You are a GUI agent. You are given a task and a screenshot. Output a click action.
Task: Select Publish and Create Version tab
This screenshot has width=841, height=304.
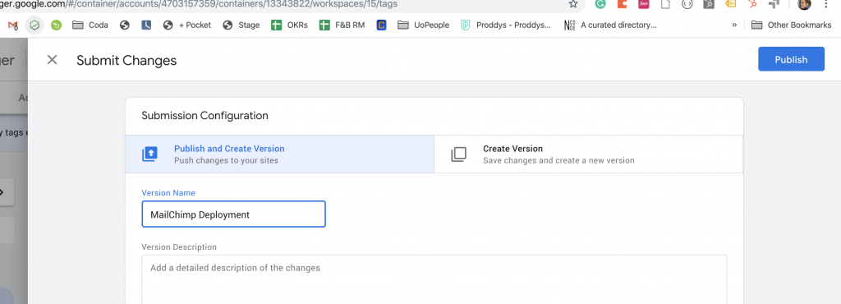tap(279, 154)
